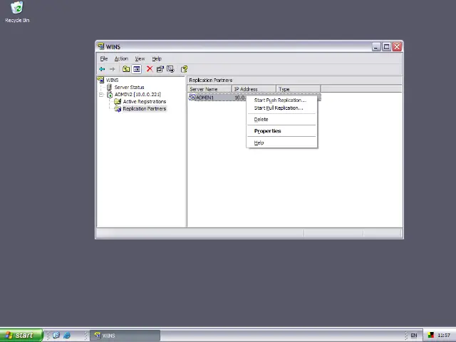This screenshot has width=456, height=342.
Task: Toggle the Show/Hide Console Tree button
Action: point(136,69)
